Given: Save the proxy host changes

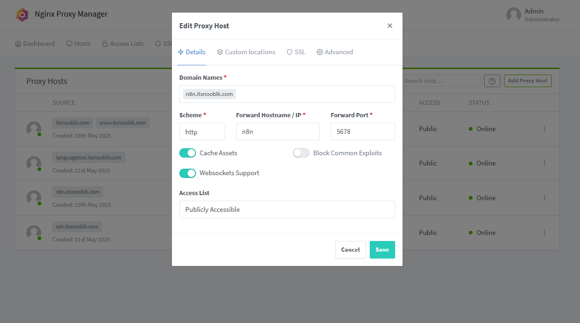Looking at the screenshot, I should click(x=382, y=249).
